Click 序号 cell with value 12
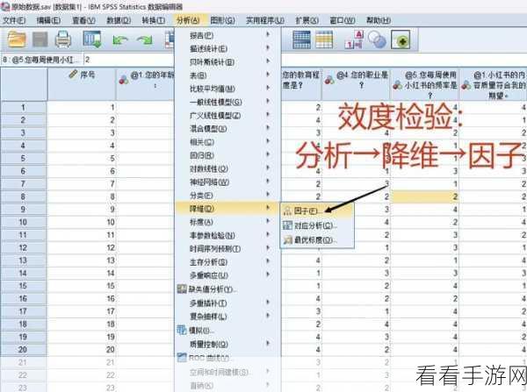The height and width of the screenshot is (392, 527). tap(82, 247)
